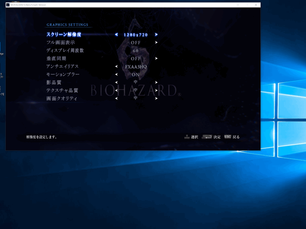Toggle フル画面表示 with its right arrow
The height and width of the screenshot is (229, 306).
(156, 43)
